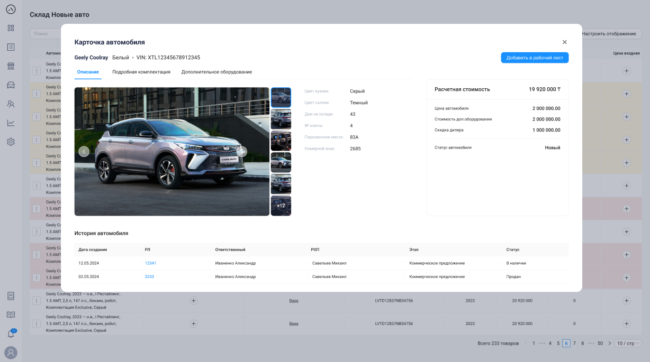Click the Geely Coolray title in card
Image resolution: width=650 pixels, height=362 pixels.
[x=91, y=58]
